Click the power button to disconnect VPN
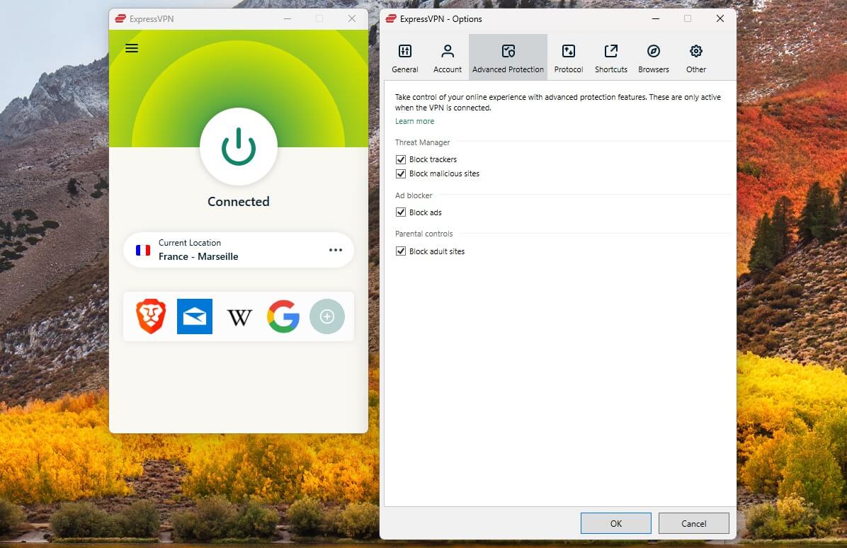Viewport: 847px width, 548px height. tap(238, 147)
